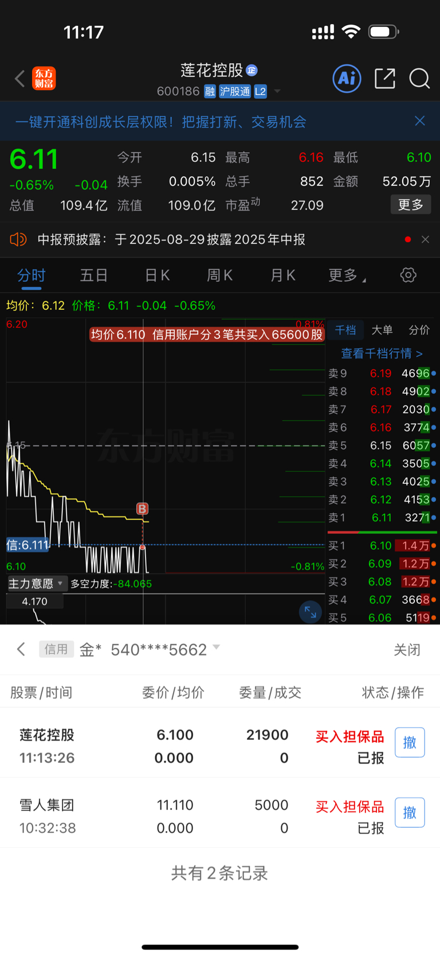Image resolution: width=440 pixels, height=958 pixels.
Task: Select 卖7 price 6.17 row
Action: [382, 409]
